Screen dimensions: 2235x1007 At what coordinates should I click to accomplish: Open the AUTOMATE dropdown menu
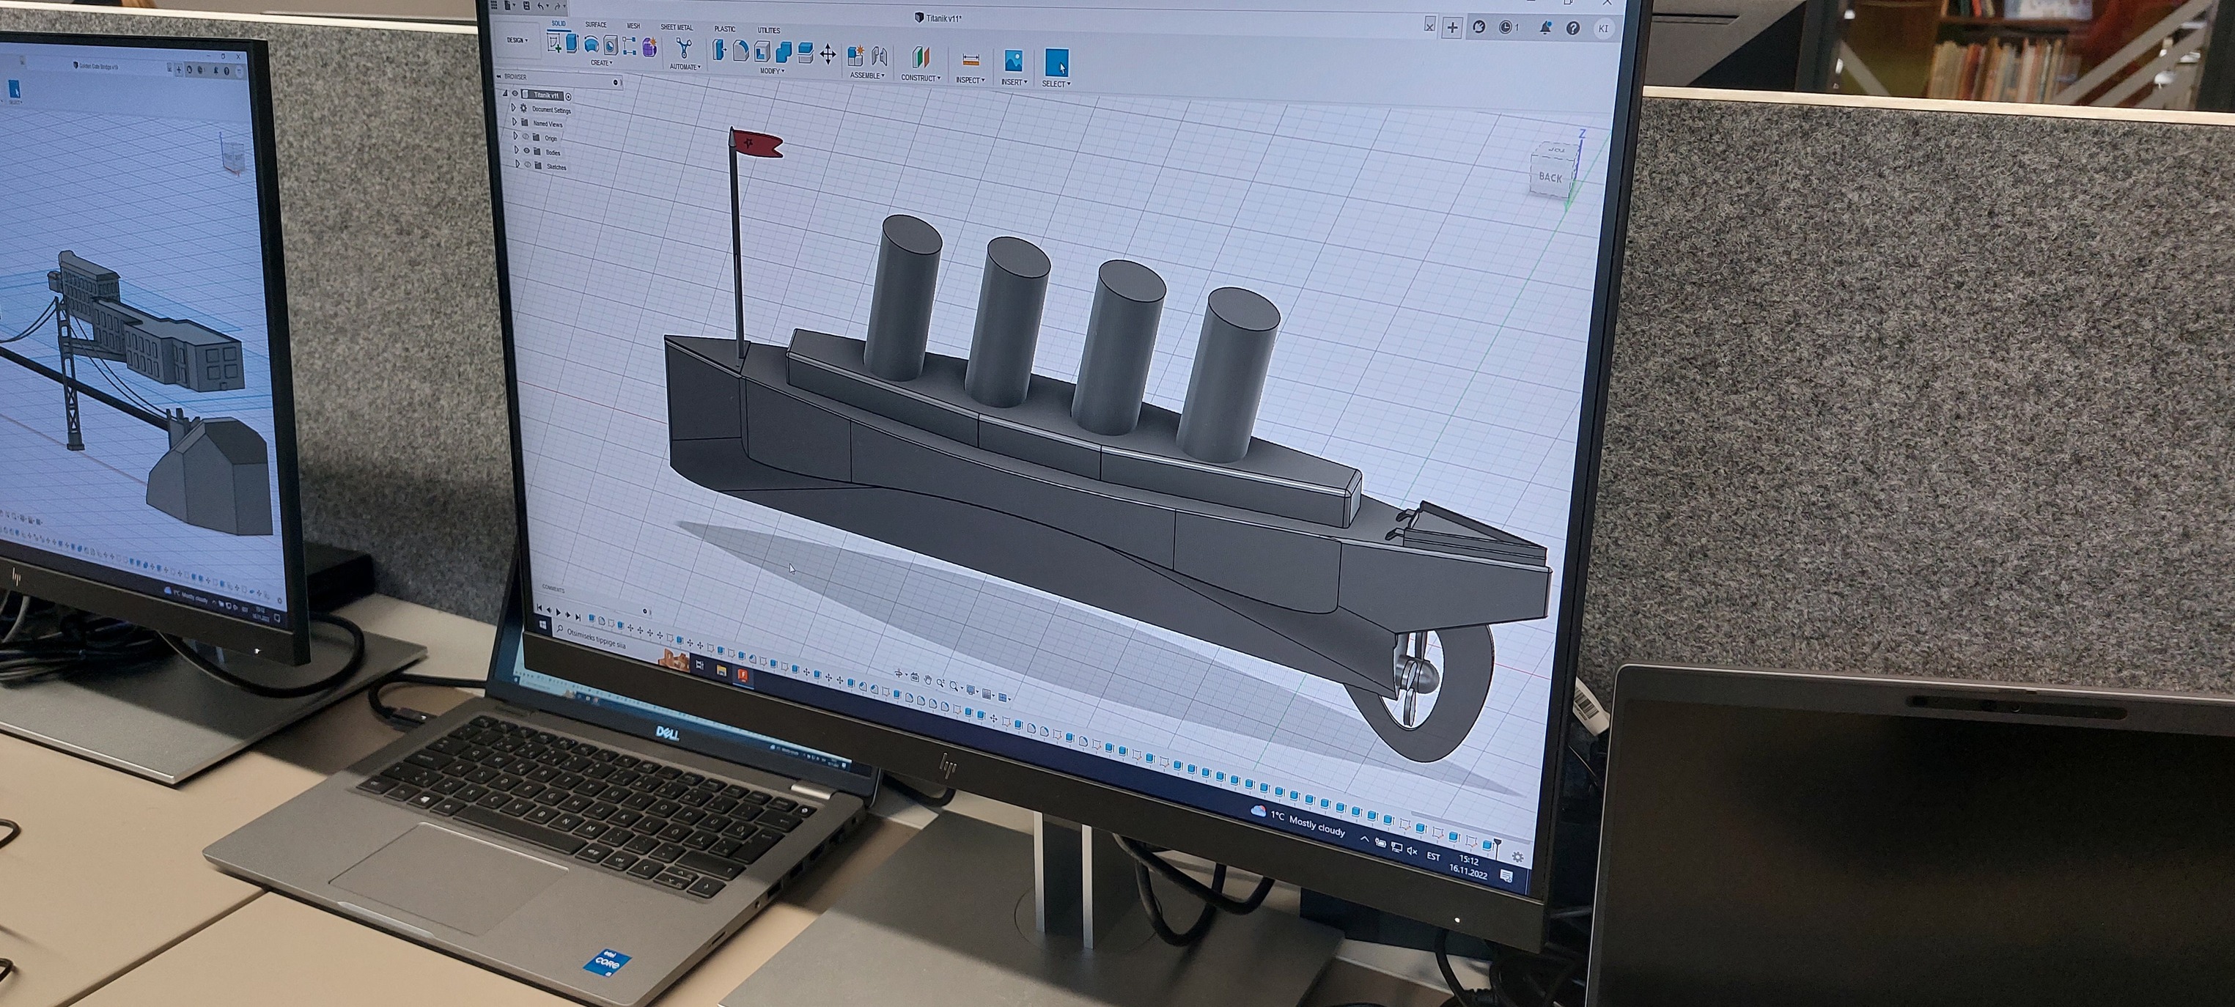click(685, 67)
